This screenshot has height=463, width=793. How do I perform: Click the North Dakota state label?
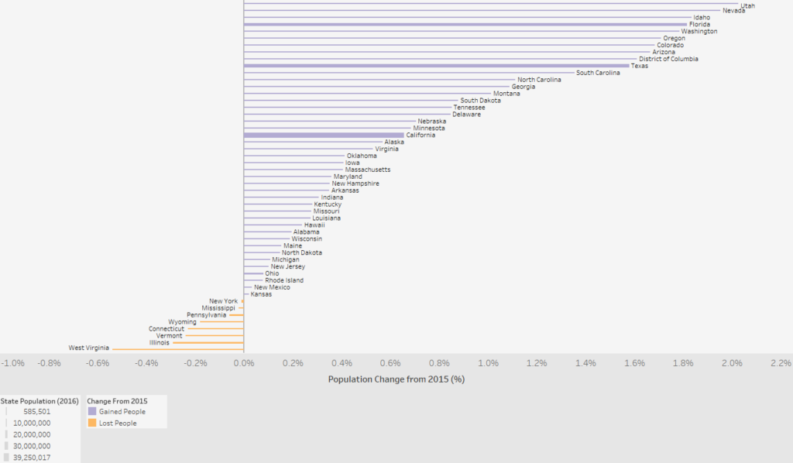tap(302, 252)
